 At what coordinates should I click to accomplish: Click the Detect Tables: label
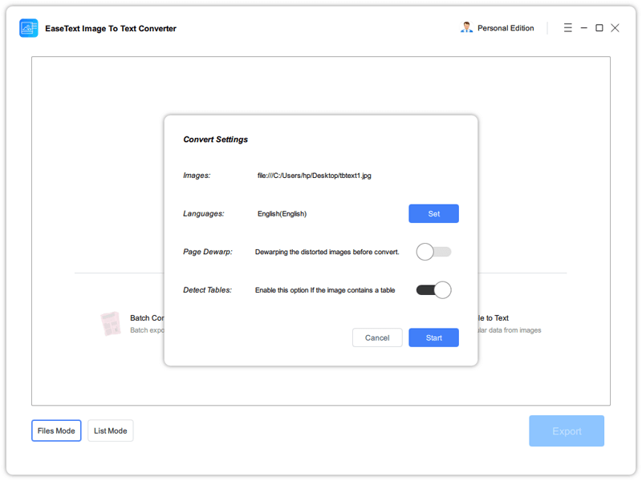point(207,290)
